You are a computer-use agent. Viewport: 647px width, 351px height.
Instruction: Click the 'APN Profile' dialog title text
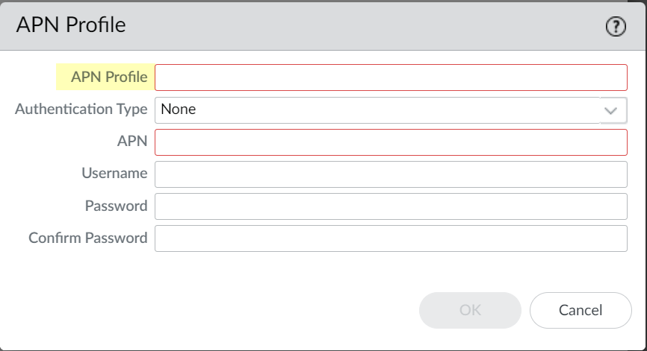[71, 25]
